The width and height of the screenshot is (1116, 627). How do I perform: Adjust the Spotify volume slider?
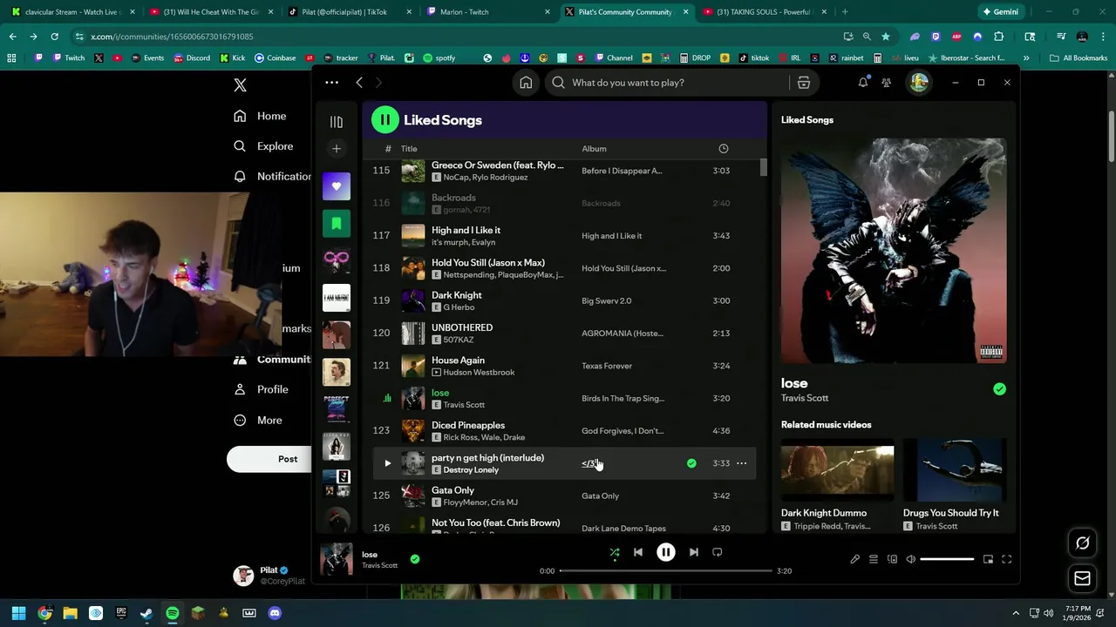point(946,559)
